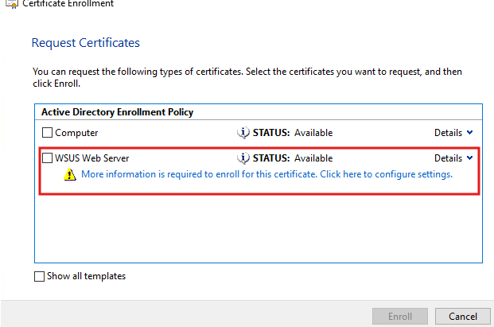494x327 pixels.
Task: Click the Details label for WSUS Web Server
Action: click(448, 158)
